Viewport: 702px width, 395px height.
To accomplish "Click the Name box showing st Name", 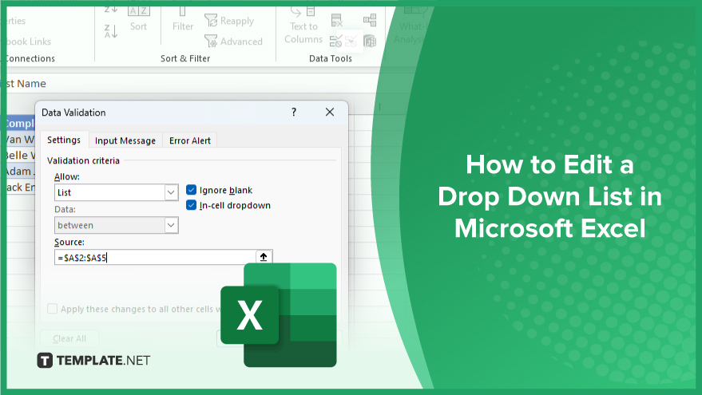I will 26,83.
